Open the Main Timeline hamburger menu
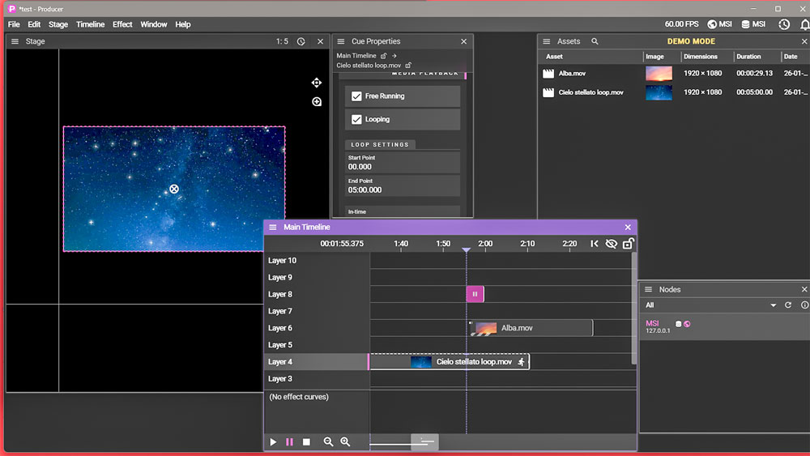 273,228
